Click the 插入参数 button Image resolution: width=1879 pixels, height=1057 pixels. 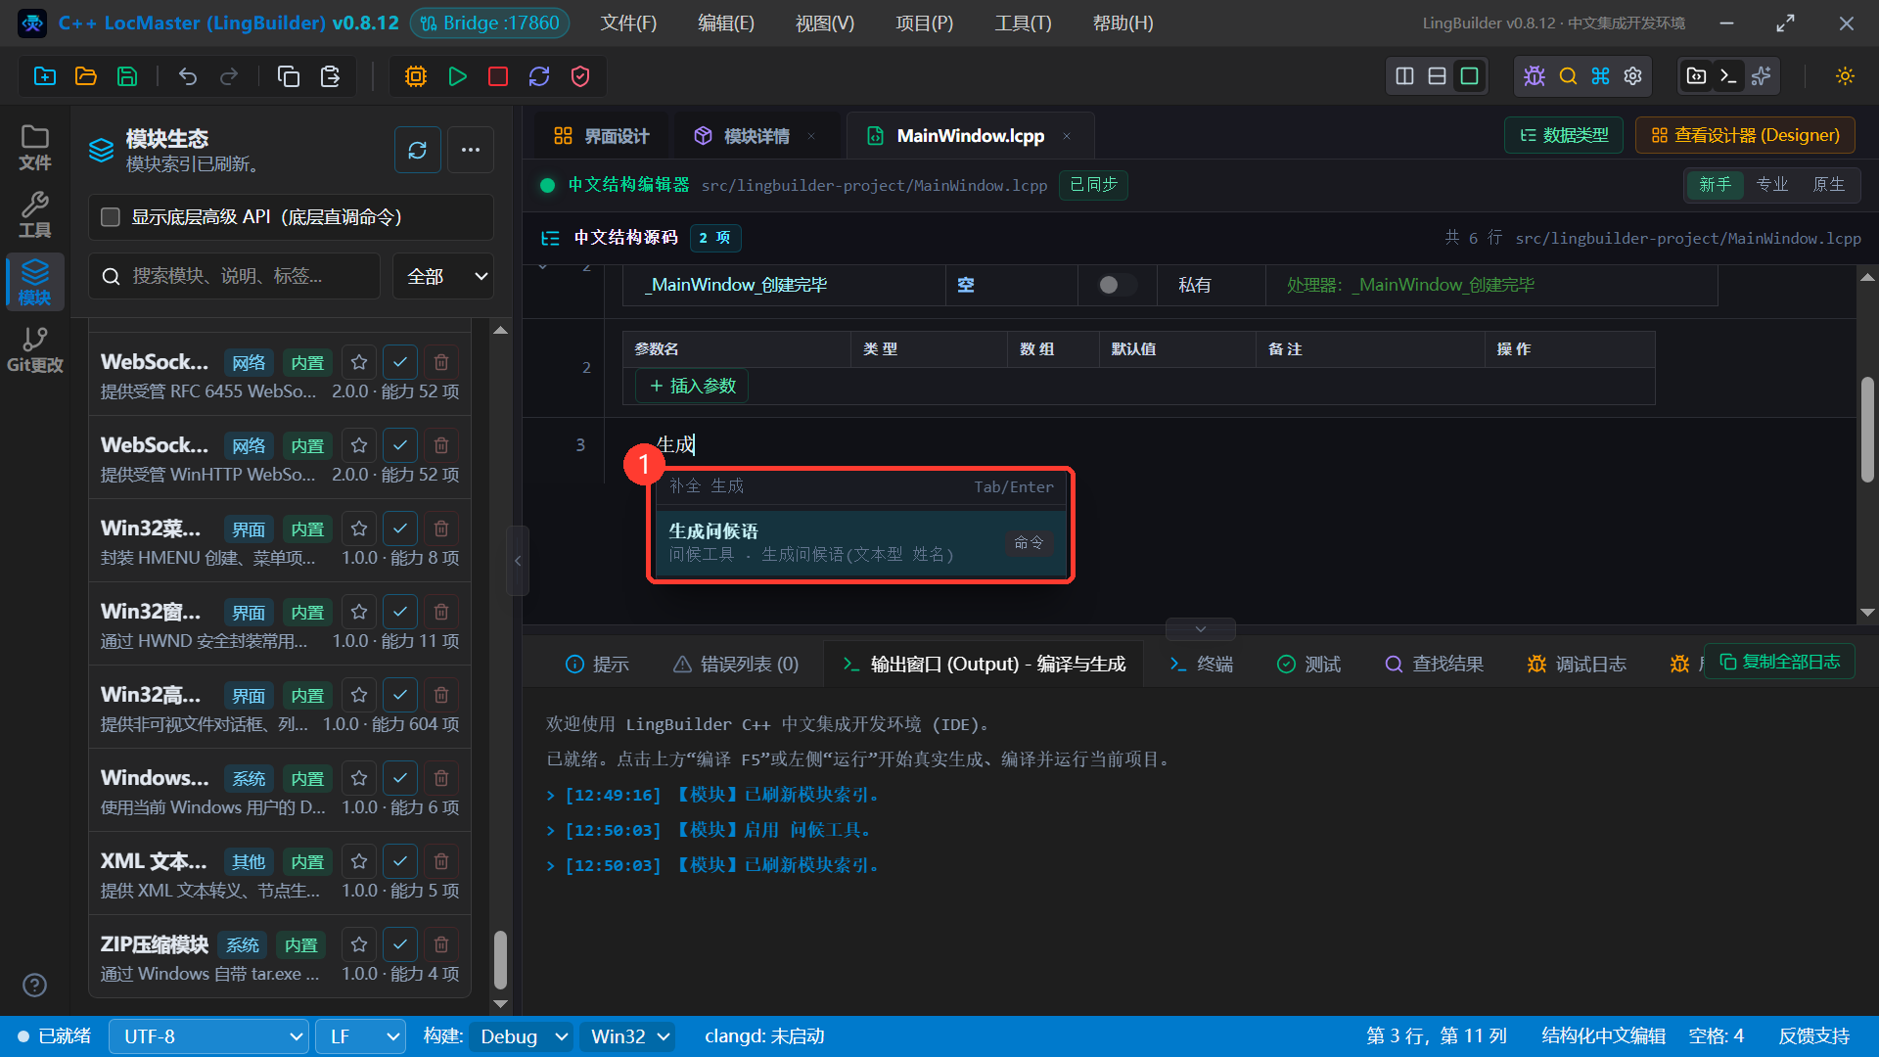(692, 386)
